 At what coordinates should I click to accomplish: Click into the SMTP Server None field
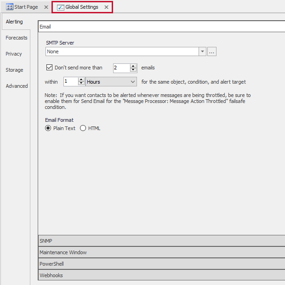coord(122,51)
